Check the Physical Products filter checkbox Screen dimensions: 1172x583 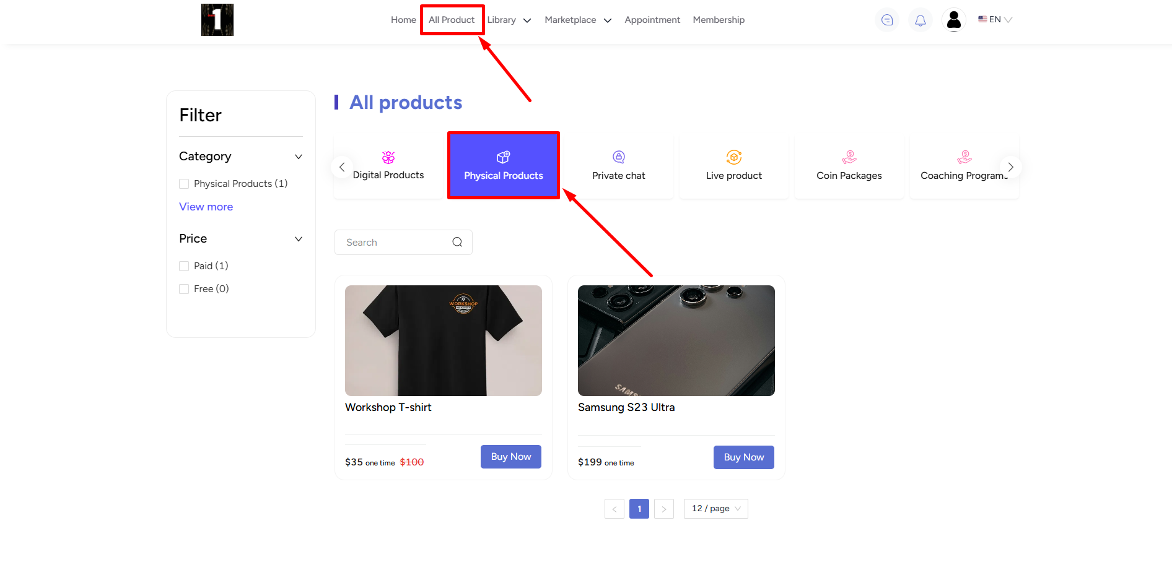coord(184,184)
